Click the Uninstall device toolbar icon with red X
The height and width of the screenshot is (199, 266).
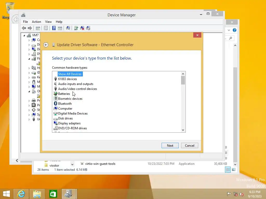[x=82, y=28]
